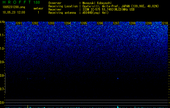Click the Receiving Location label
The image size is (170, 108).
click(63, 6)
